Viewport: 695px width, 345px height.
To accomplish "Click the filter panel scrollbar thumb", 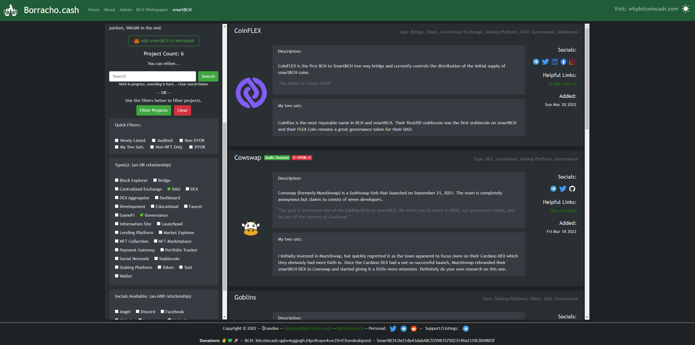I will (225, 207).
